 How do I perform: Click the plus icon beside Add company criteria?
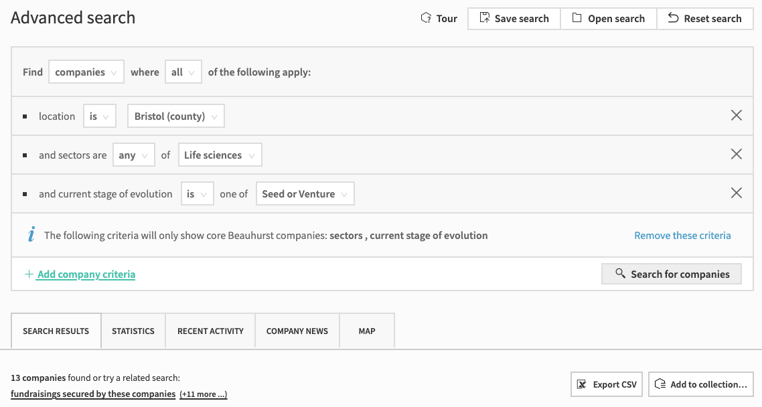pyautogui.click(x=29, y=274)
